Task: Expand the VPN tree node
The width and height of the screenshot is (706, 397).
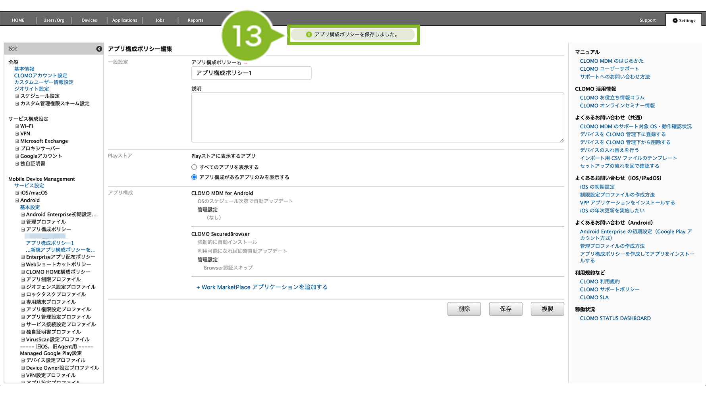Action: click(17, 134)
